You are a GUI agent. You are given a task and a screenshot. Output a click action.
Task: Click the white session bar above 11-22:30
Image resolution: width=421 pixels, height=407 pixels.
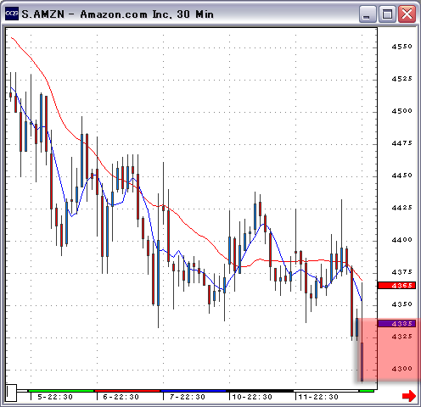pos(326,391)
